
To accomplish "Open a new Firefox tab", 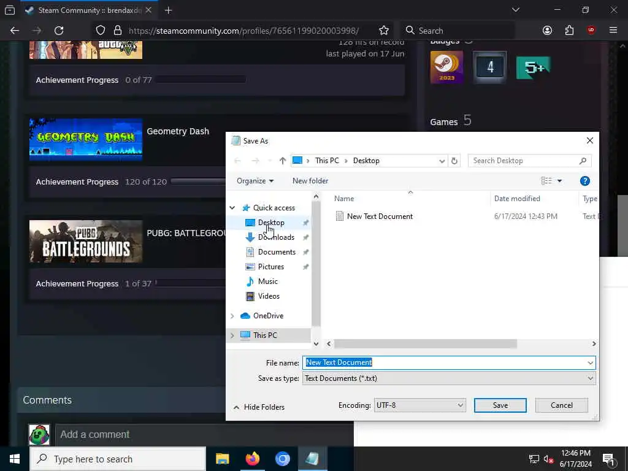I will click(168, 10).
